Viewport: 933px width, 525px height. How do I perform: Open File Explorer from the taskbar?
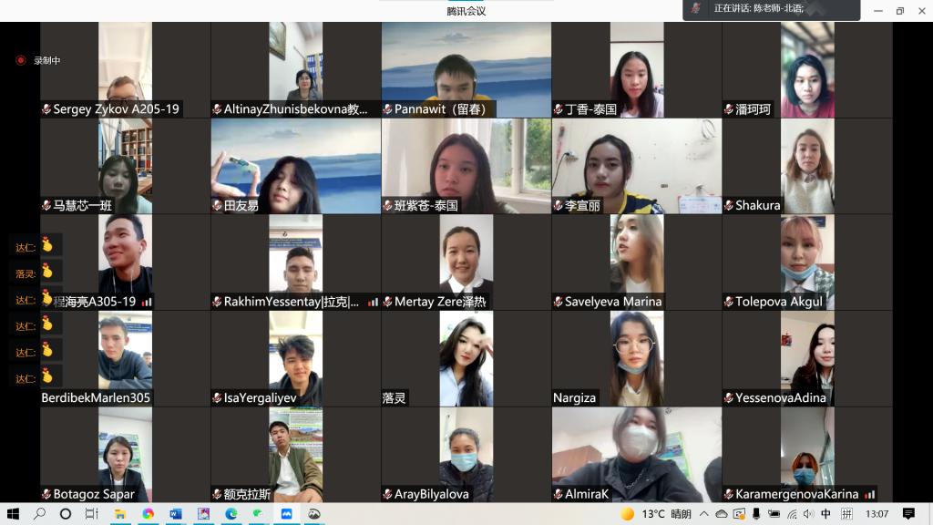click(119, 514)
